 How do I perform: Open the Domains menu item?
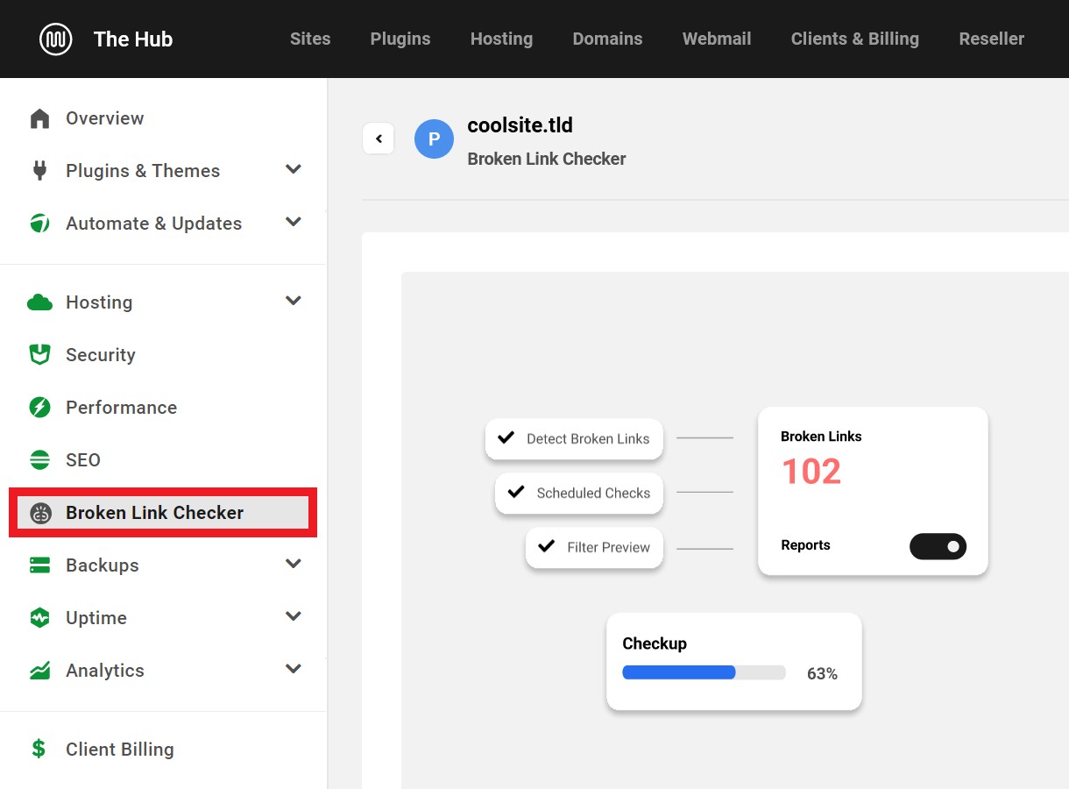tap(607, 39)
